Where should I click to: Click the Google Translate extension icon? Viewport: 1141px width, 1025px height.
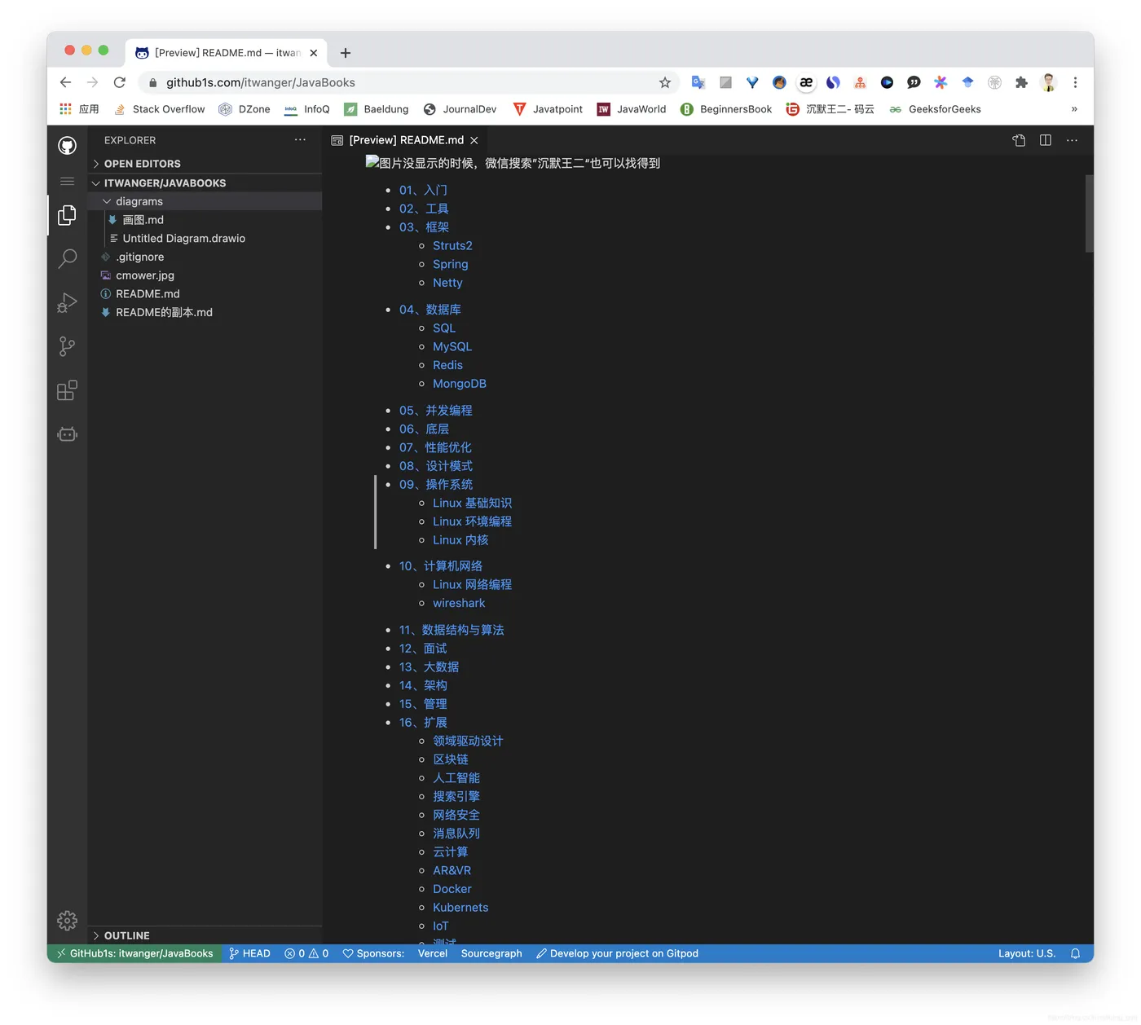698,82
